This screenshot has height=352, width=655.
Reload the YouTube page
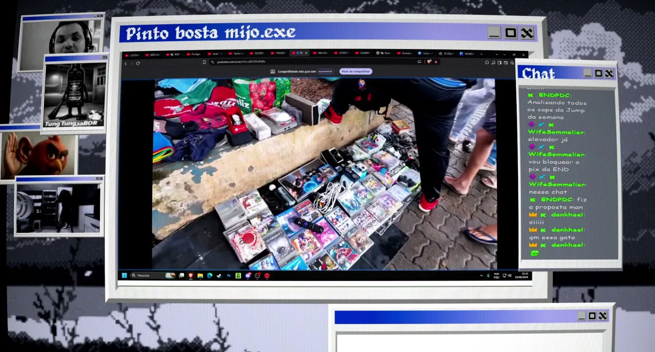tap(138, 63)
